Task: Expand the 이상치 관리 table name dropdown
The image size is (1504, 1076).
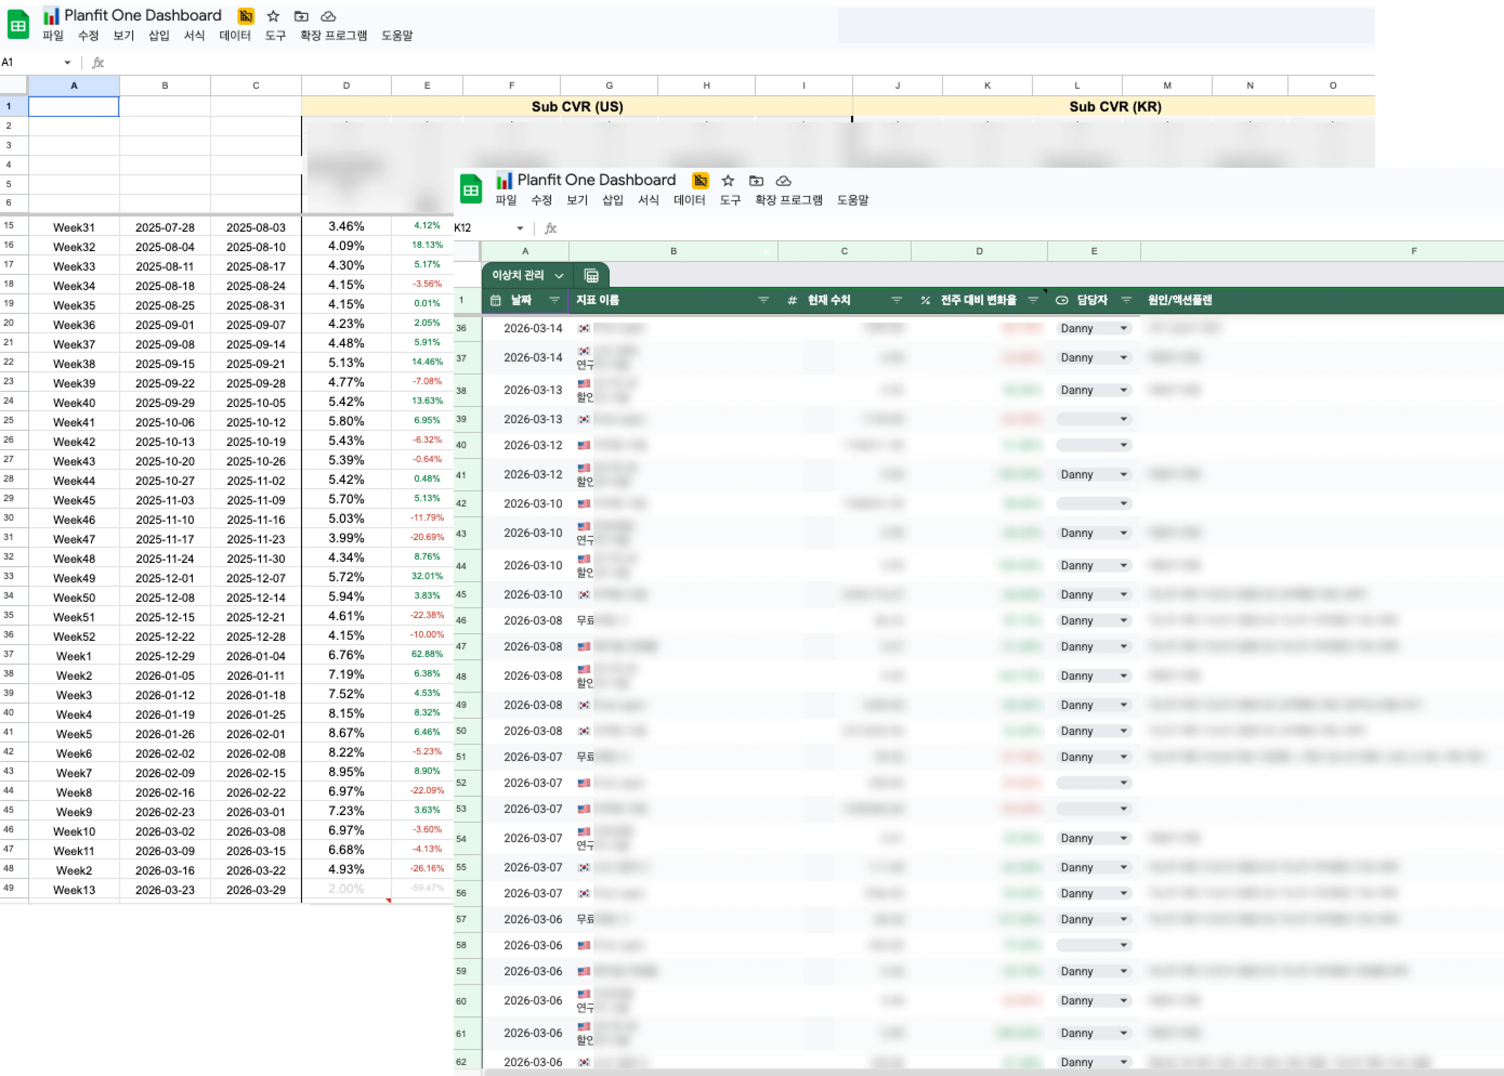Action: 559,275
